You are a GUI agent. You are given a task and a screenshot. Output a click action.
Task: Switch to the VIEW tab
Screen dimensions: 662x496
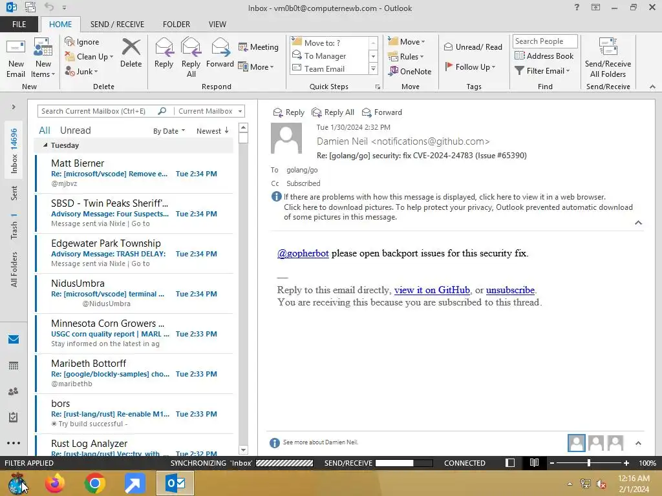[x=217, y=24]
